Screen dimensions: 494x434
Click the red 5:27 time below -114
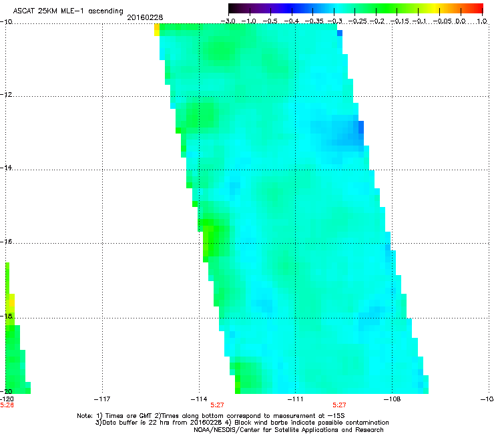click(x=217, y=405)
